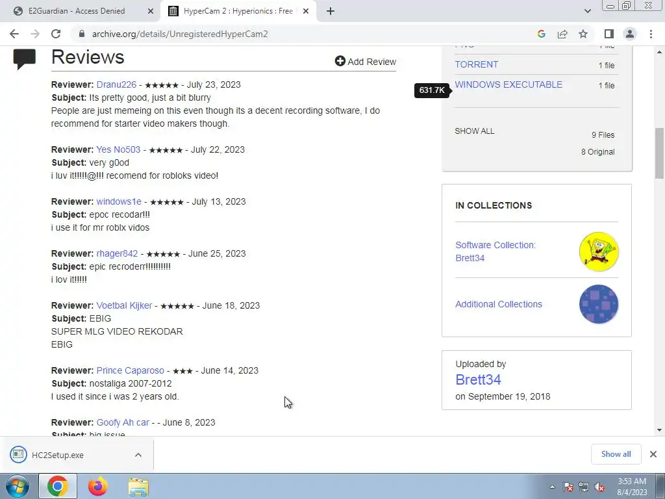Open reviewer windows1e profile
Image resolution: width=665 pixels, height=499 pixels.
click(119, 201)
